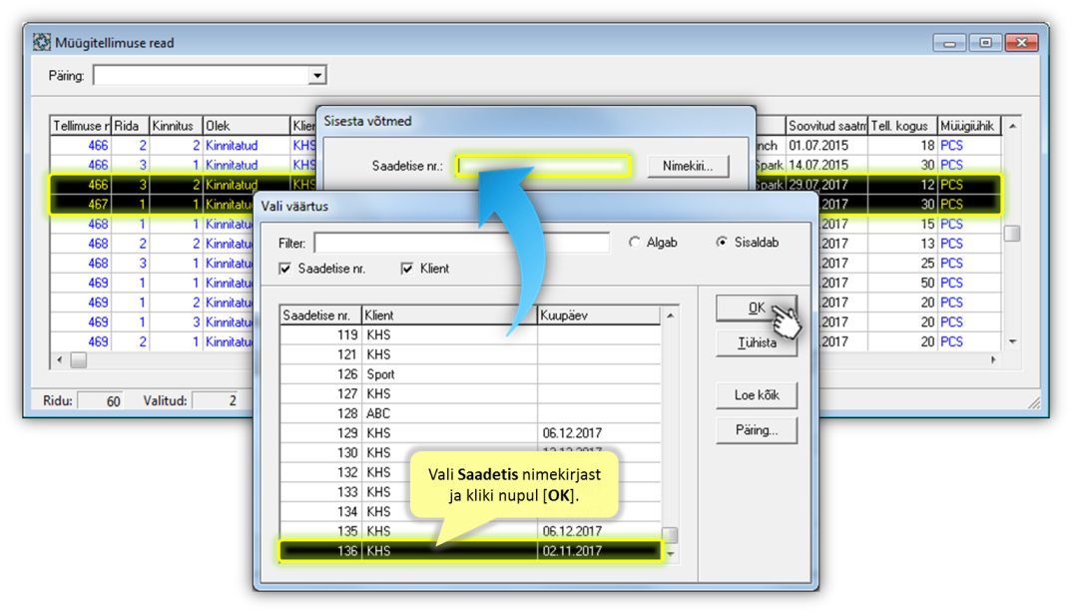Click scroll-down arrow of shipment list
1072x614 pixels.
click(x=670, y=554)
